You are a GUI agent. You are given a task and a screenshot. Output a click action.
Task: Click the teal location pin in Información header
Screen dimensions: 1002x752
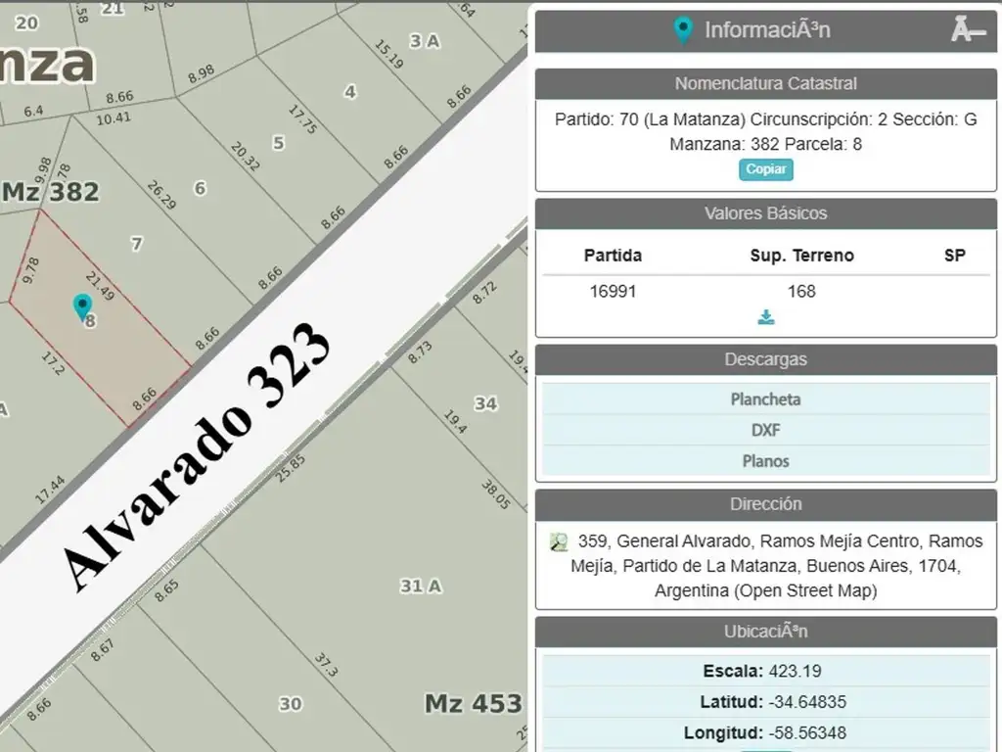pos(684,29)
